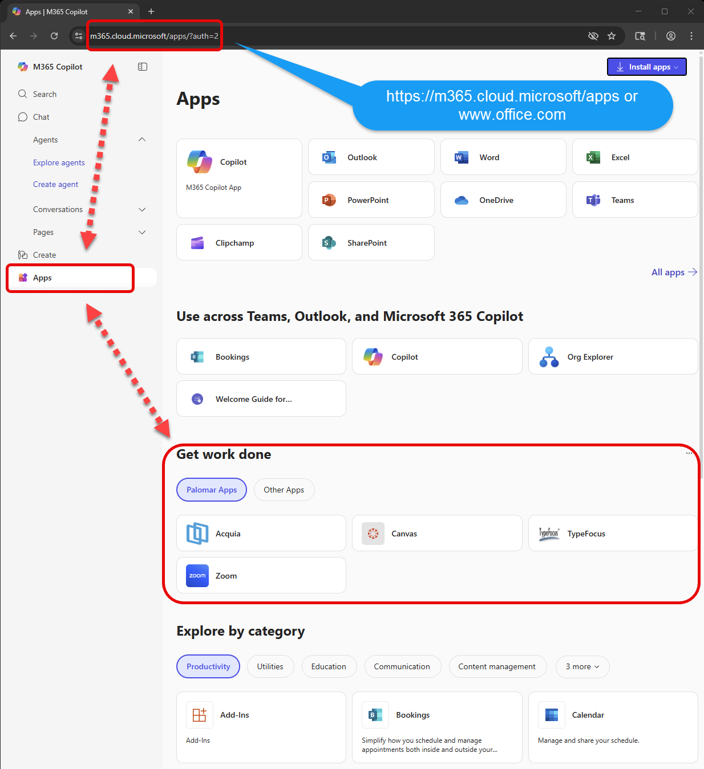Open a new browser tab
The height and width of the screenshot is (769, 704).
click(x=151, y=11)
